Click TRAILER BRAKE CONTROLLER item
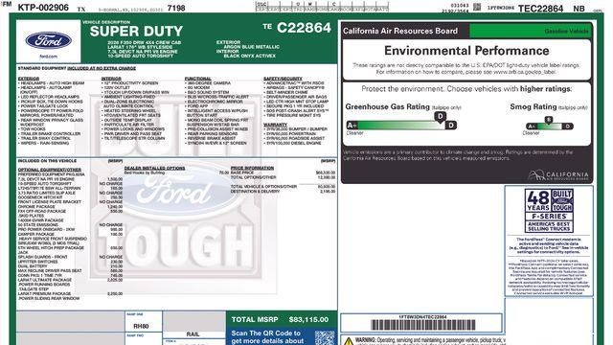 click(49, 134)
